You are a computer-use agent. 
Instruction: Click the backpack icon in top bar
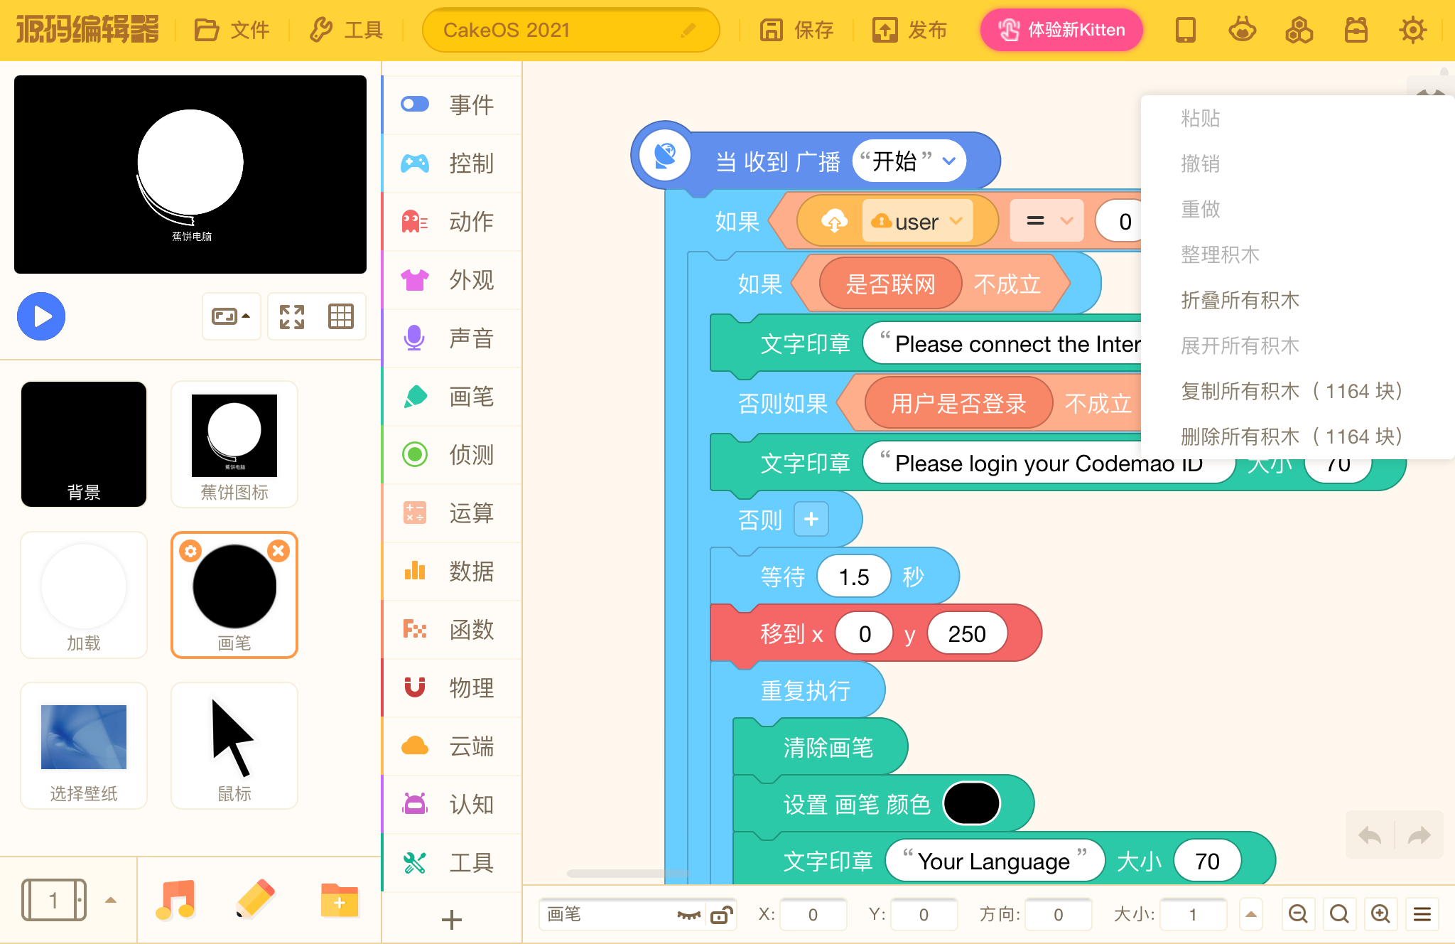tap(1356, 30)
